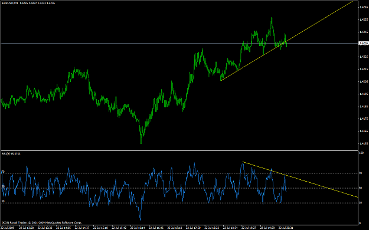Select the yellow rising trendline on price chart
369x230 pixels.
[286, 41]
